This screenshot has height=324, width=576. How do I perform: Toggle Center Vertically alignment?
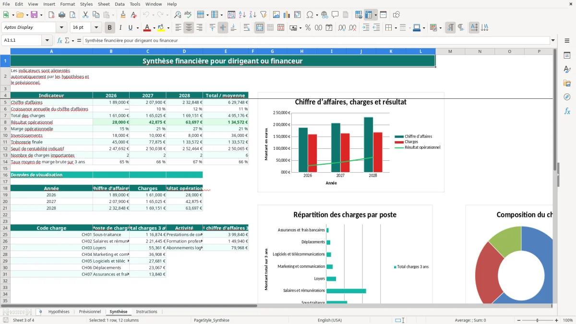coord(223,27)
